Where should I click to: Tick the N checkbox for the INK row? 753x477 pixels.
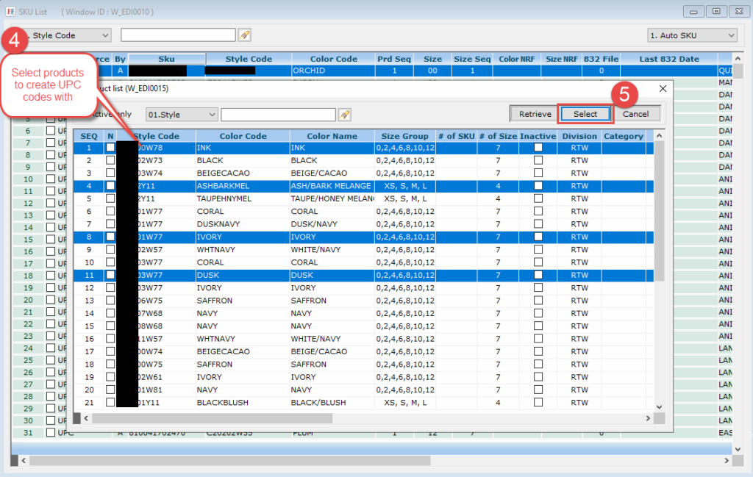(110, 148)
